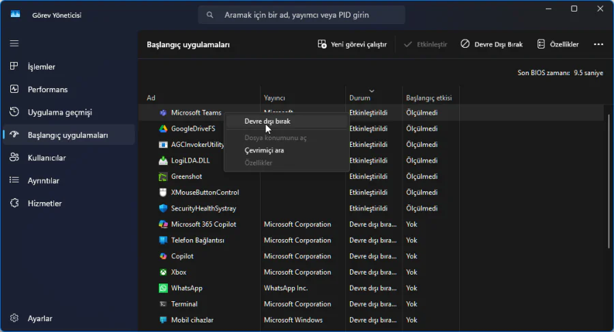614x332 pixels.
Task: Select the GoogleDriveFS row name
Action: click(x=193, y=128)
